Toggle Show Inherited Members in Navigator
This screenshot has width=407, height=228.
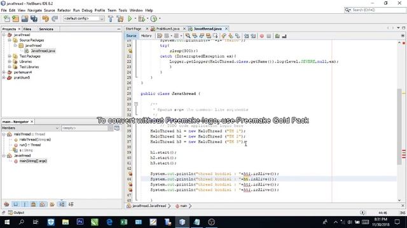coord(7,204)
